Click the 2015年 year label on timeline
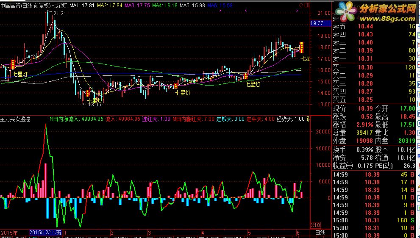This screenshot has height=238, width=420. click(x=9, y=232)
